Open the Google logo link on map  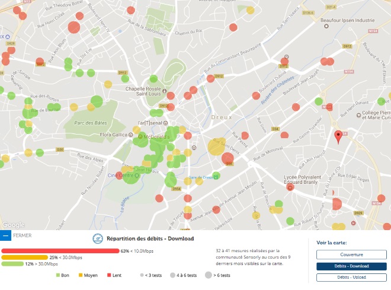(x=13, y=225)
